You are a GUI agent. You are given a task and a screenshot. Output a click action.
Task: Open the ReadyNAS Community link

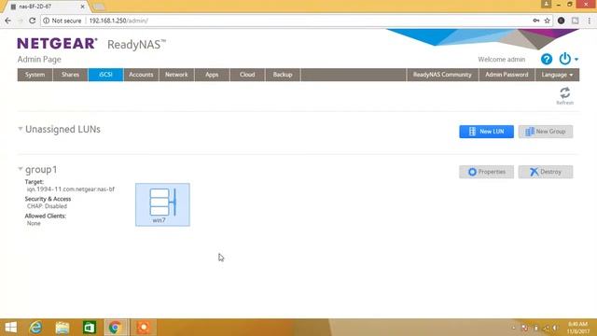point(442,75)
